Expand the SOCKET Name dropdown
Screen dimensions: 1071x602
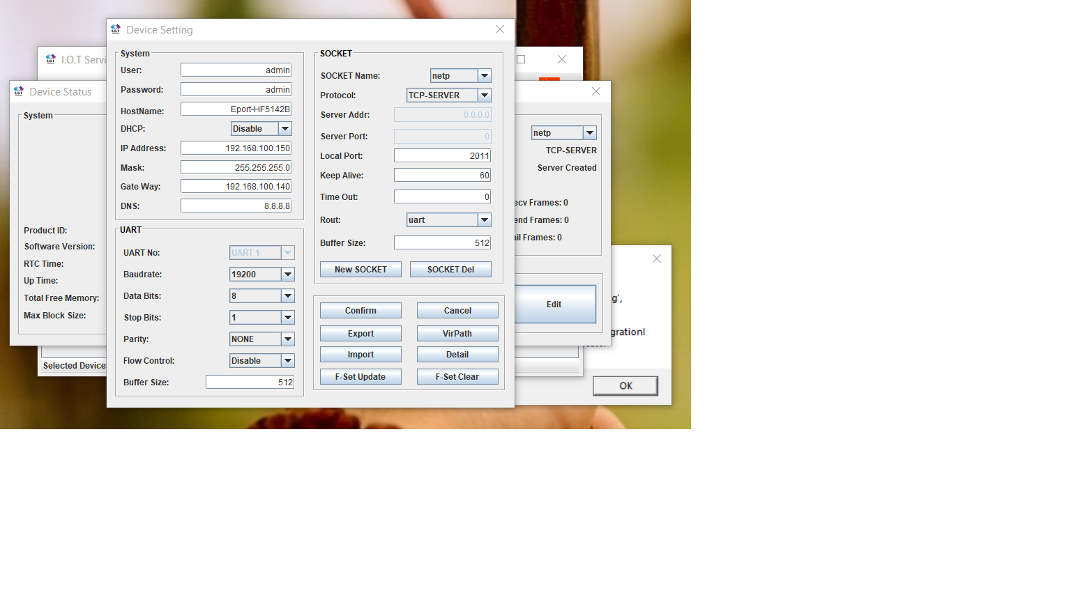pos(484,76)
